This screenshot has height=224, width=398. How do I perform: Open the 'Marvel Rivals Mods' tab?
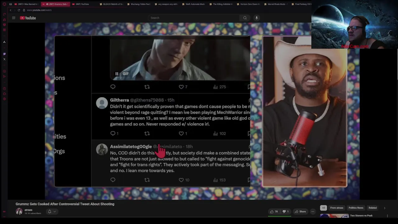[x=275, y=4]
